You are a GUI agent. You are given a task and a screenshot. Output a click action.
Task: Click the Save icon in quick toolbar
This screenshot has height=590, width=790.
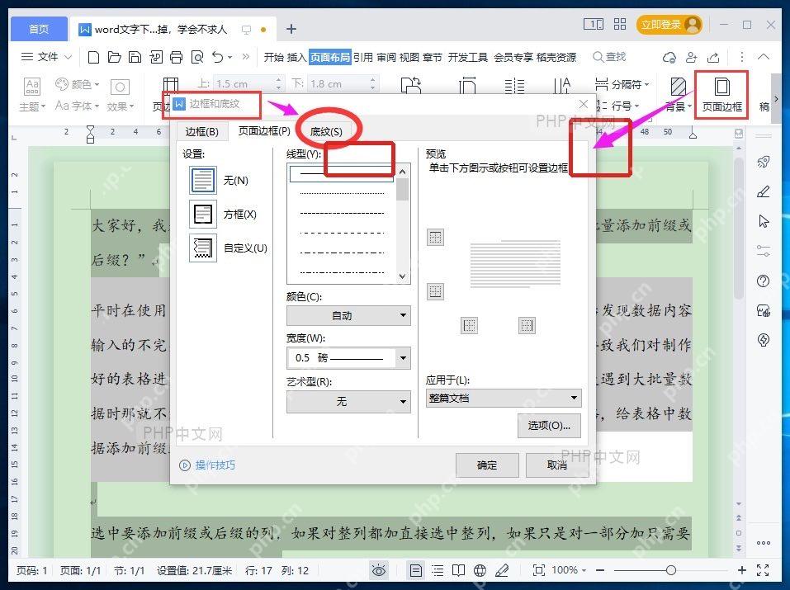tap(135, 57)
